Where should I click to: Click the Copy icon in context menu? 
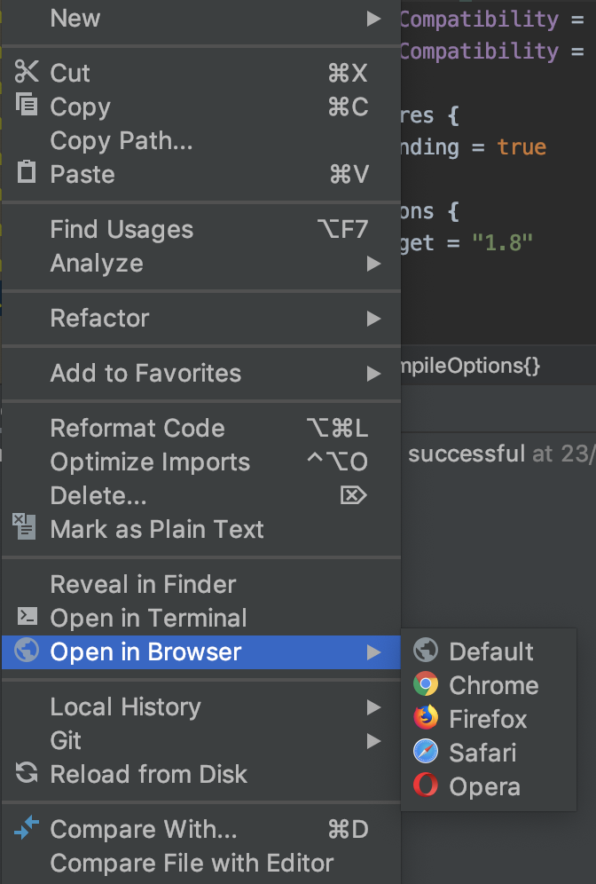(27, 107)
